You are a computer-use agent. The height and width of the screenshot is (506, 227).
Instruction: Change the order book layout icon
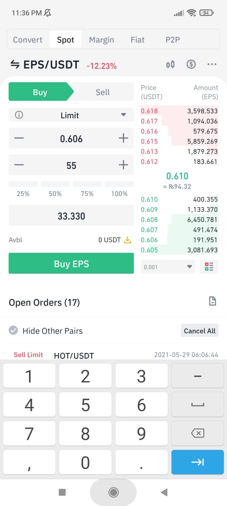209,266
